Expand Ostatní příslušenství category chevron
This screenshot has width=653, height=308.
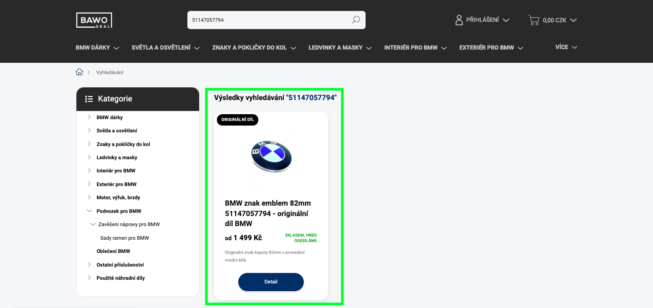(x=90, y=264)
